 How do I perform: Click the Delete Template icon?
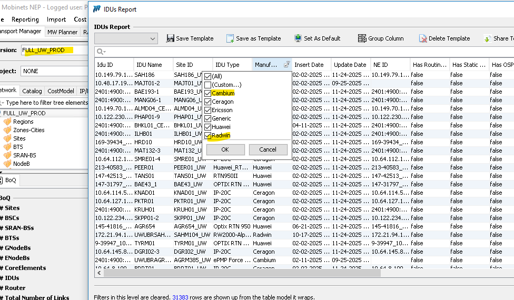[423, 38]
